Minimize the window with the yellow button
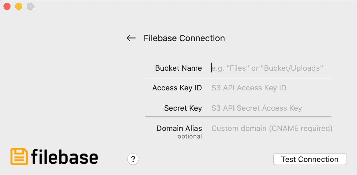The height and width of the screenshot is (175, 357). pyautogui.click(x=19, y=6)
